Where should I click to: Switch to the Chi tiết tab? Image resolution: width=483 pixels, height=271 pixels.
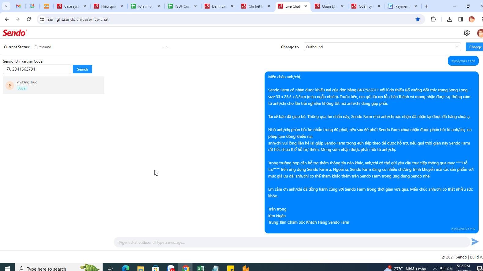click(x=256, y=6)
